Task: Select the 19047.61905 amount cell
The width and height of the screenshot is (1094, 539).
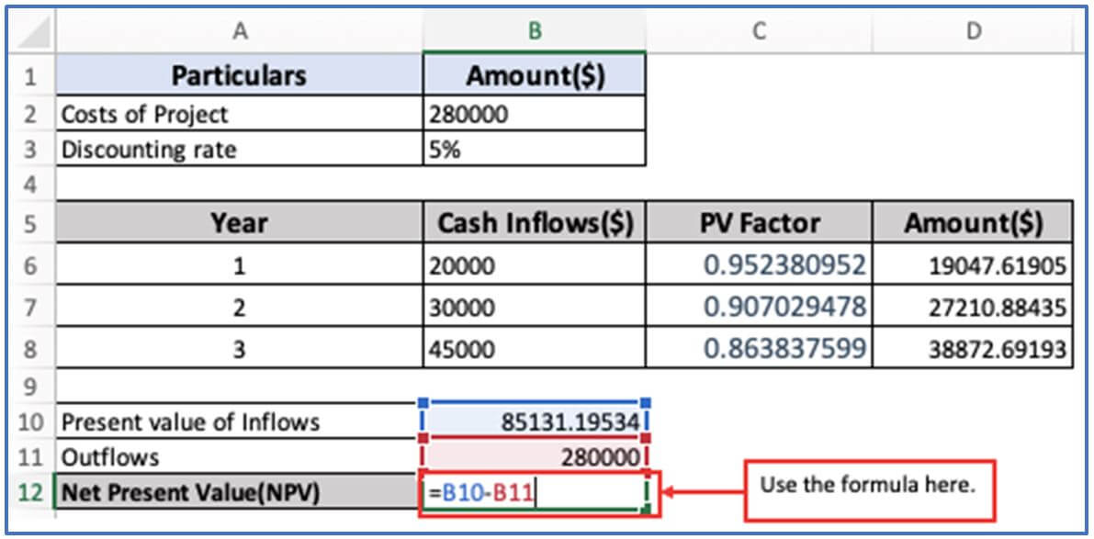Action: [x=974, y=265]
